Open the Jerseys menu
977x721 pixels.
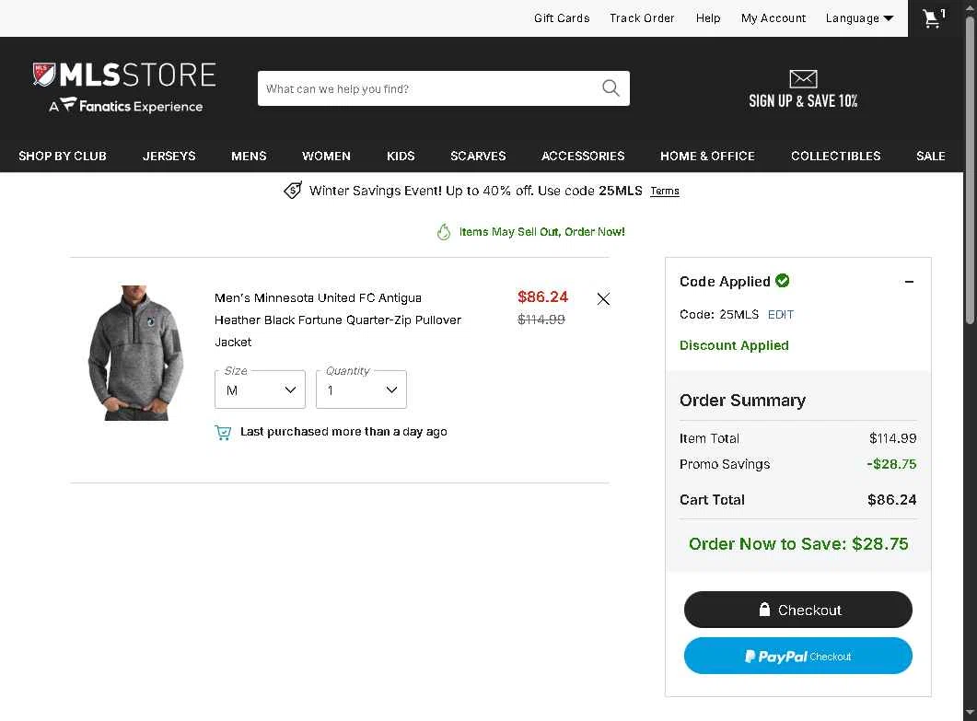pyautogui.click(x=169, y=156)
